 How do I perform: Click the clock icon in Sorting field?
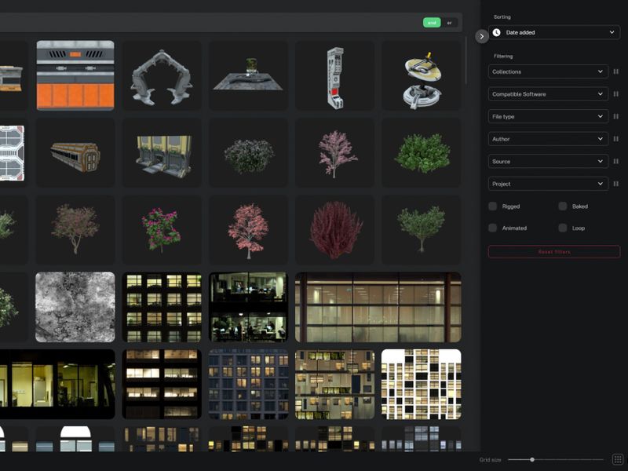(497, 32)
